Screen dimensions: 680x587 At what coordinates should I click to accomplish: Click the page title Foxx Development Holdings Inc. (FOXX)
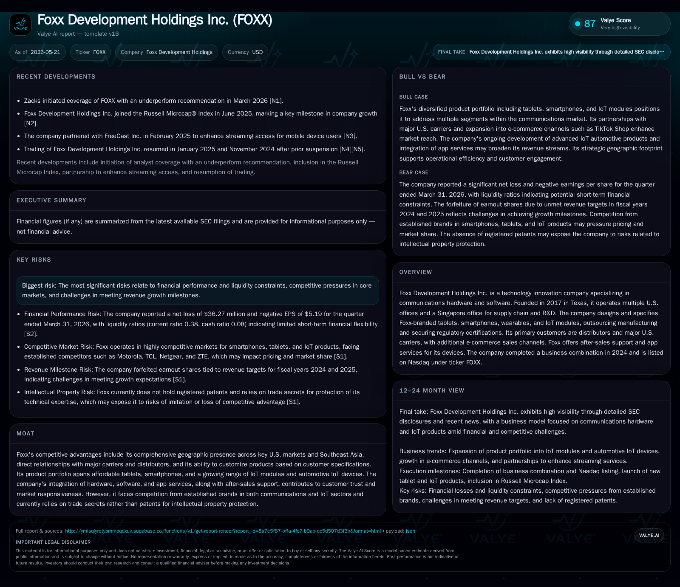[x=155, y=20]
